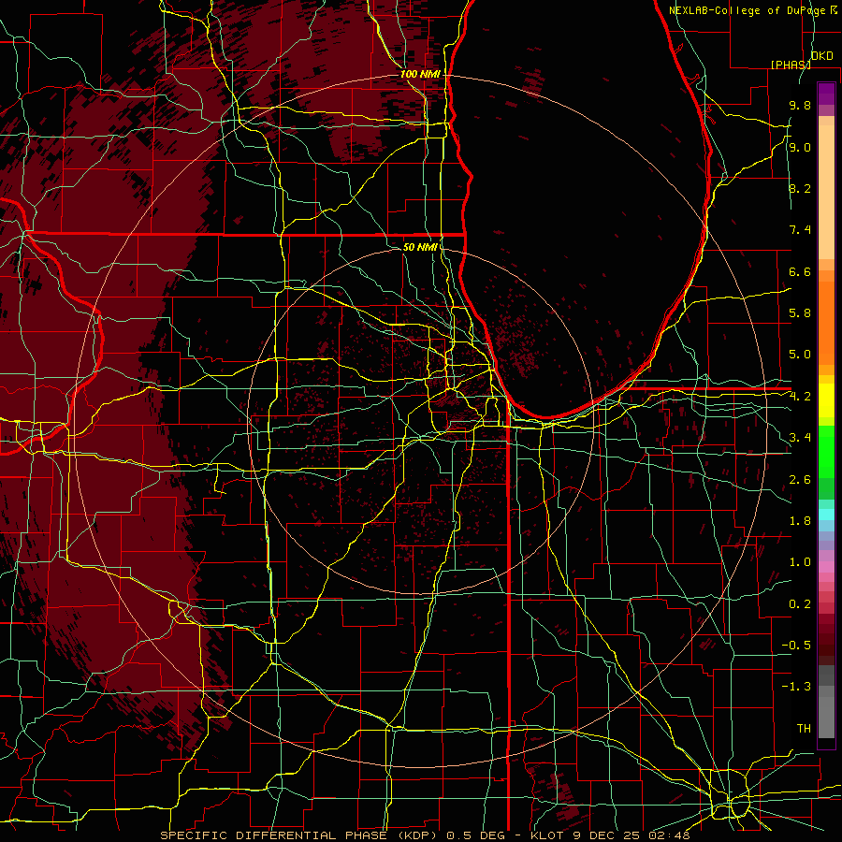Click the 5.0 value on the scale
The image size is (842, 842).
[800, 355]
